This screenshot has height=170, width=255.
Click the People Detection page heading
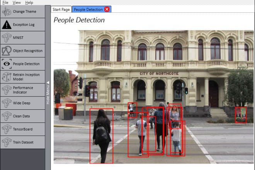tap(79, 20)
